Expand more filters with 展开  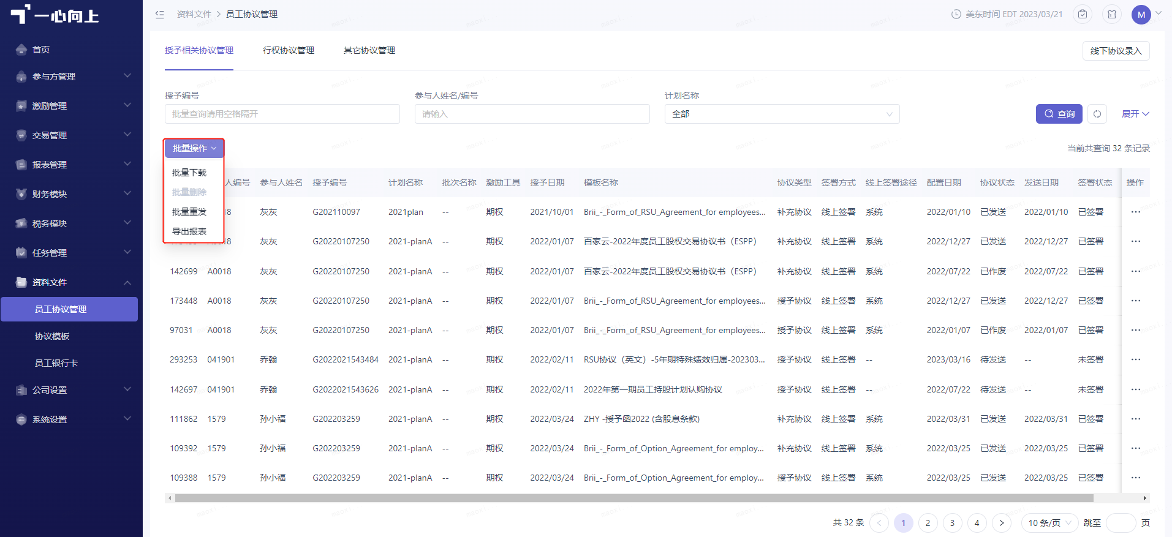1135,114
